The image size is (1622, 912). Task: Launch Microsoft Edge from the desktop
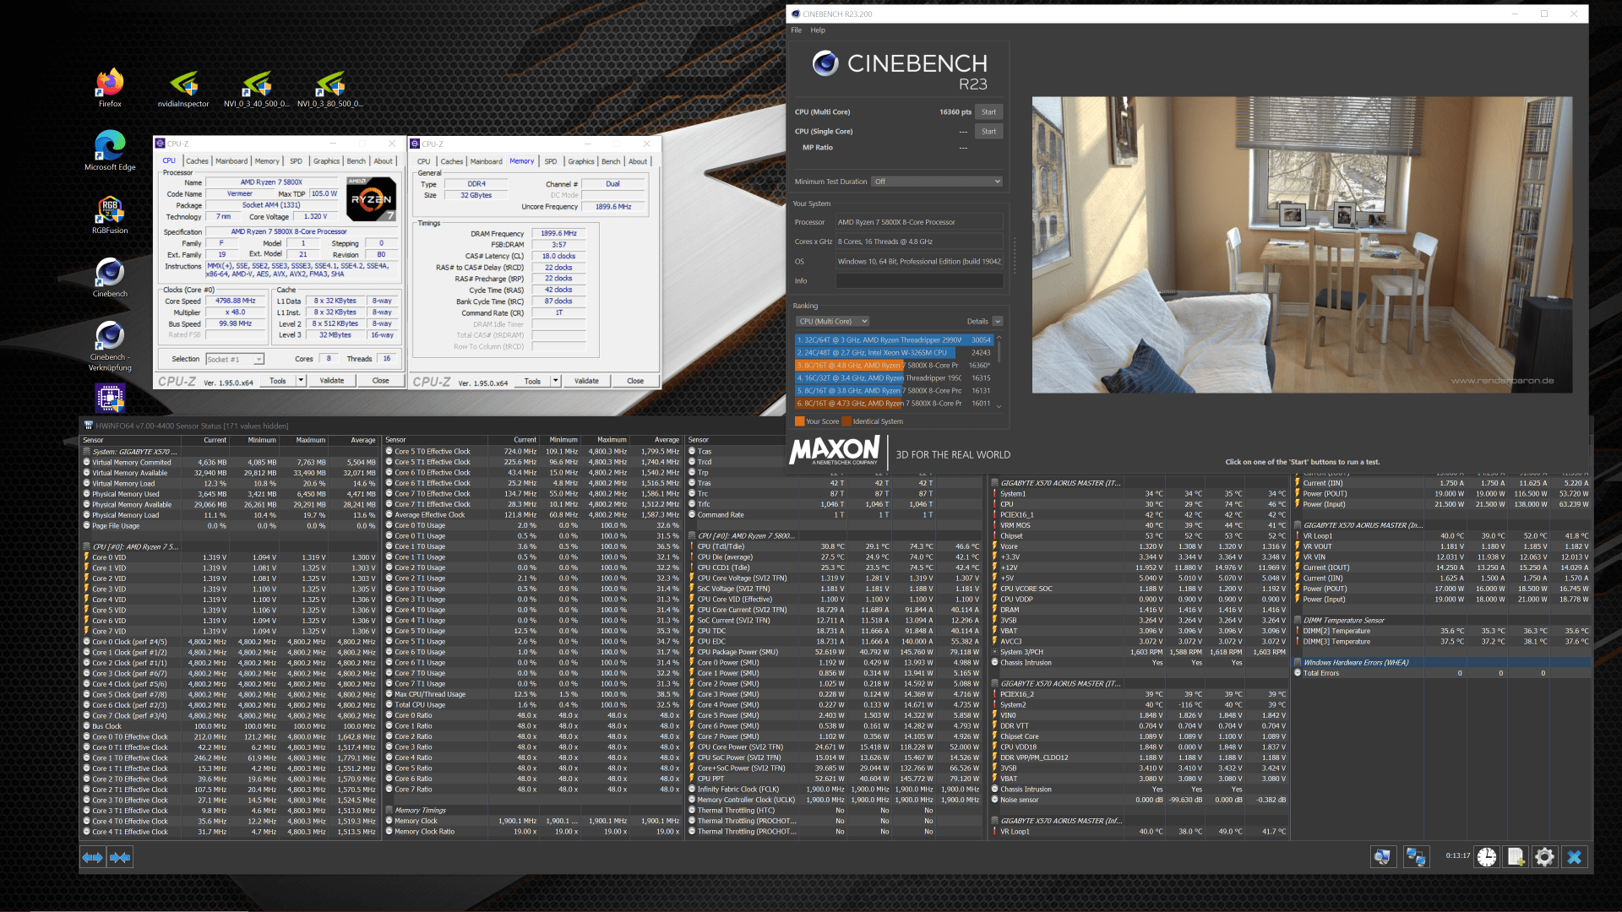[x=110, y=150]
